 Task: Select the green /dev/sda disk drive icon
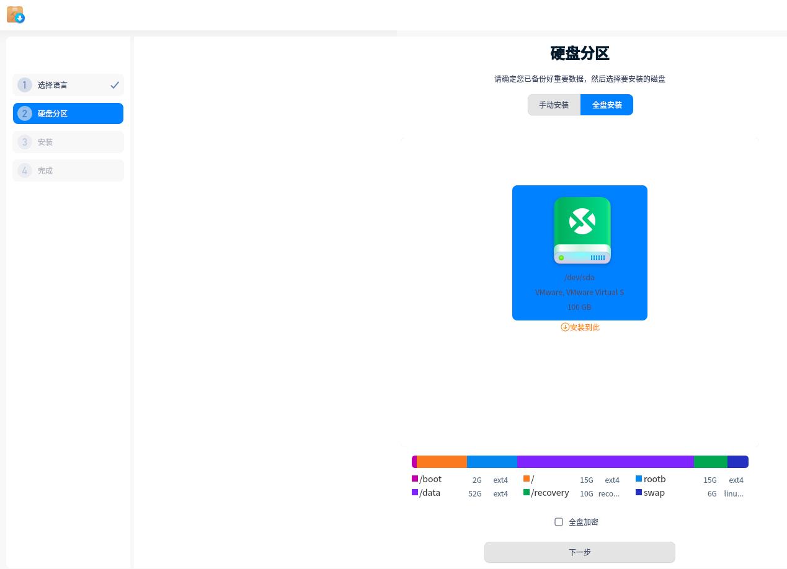(x=582, y=231)
